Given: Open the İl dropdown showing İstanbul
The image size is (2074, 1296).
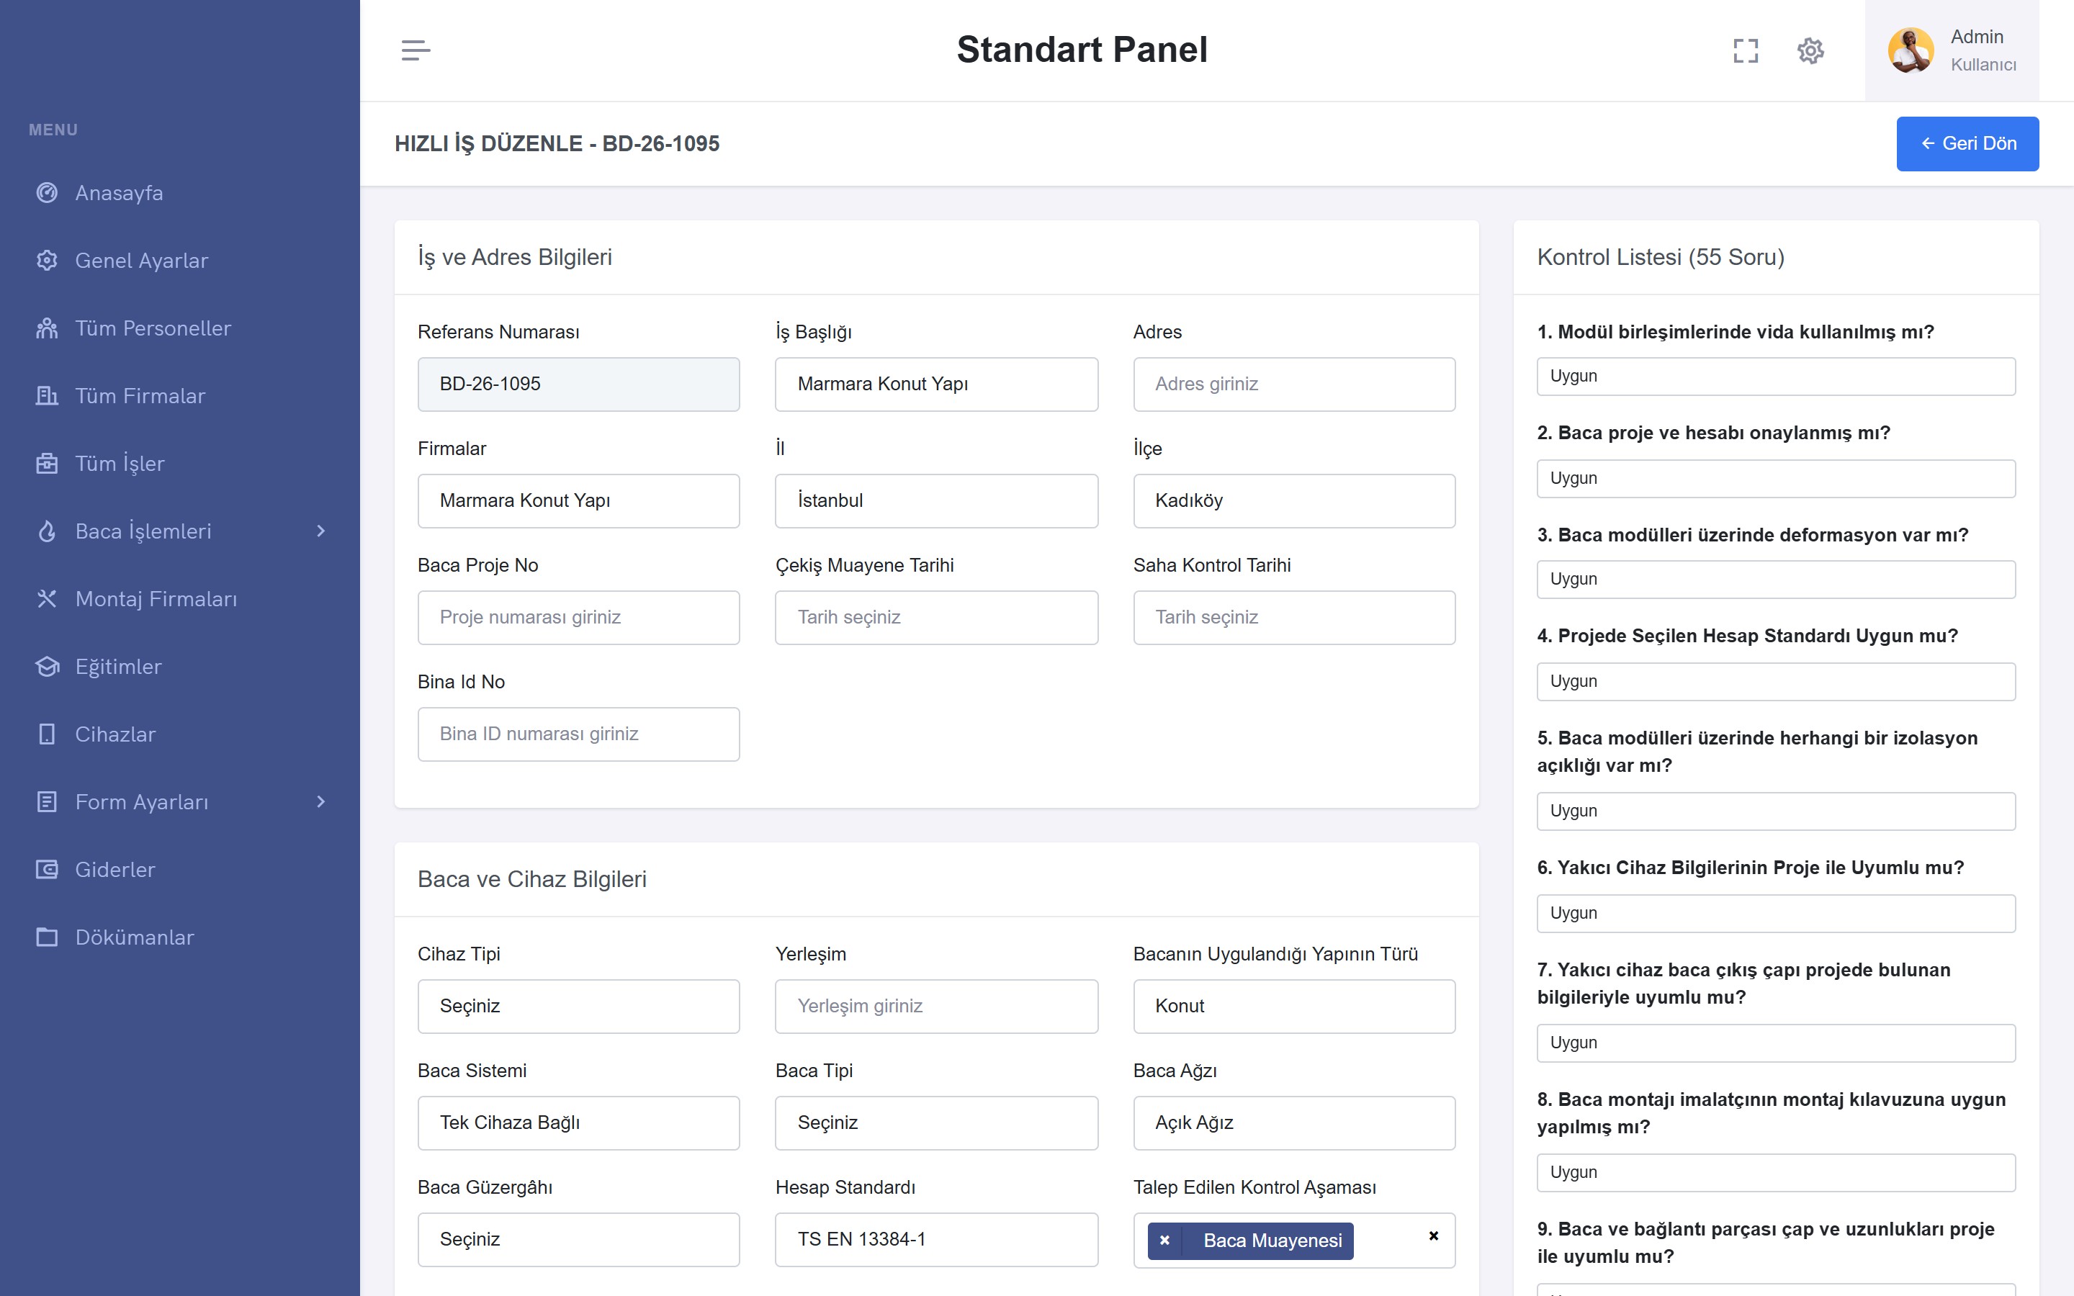Looking at the screenshot, I should pos(936,500).
